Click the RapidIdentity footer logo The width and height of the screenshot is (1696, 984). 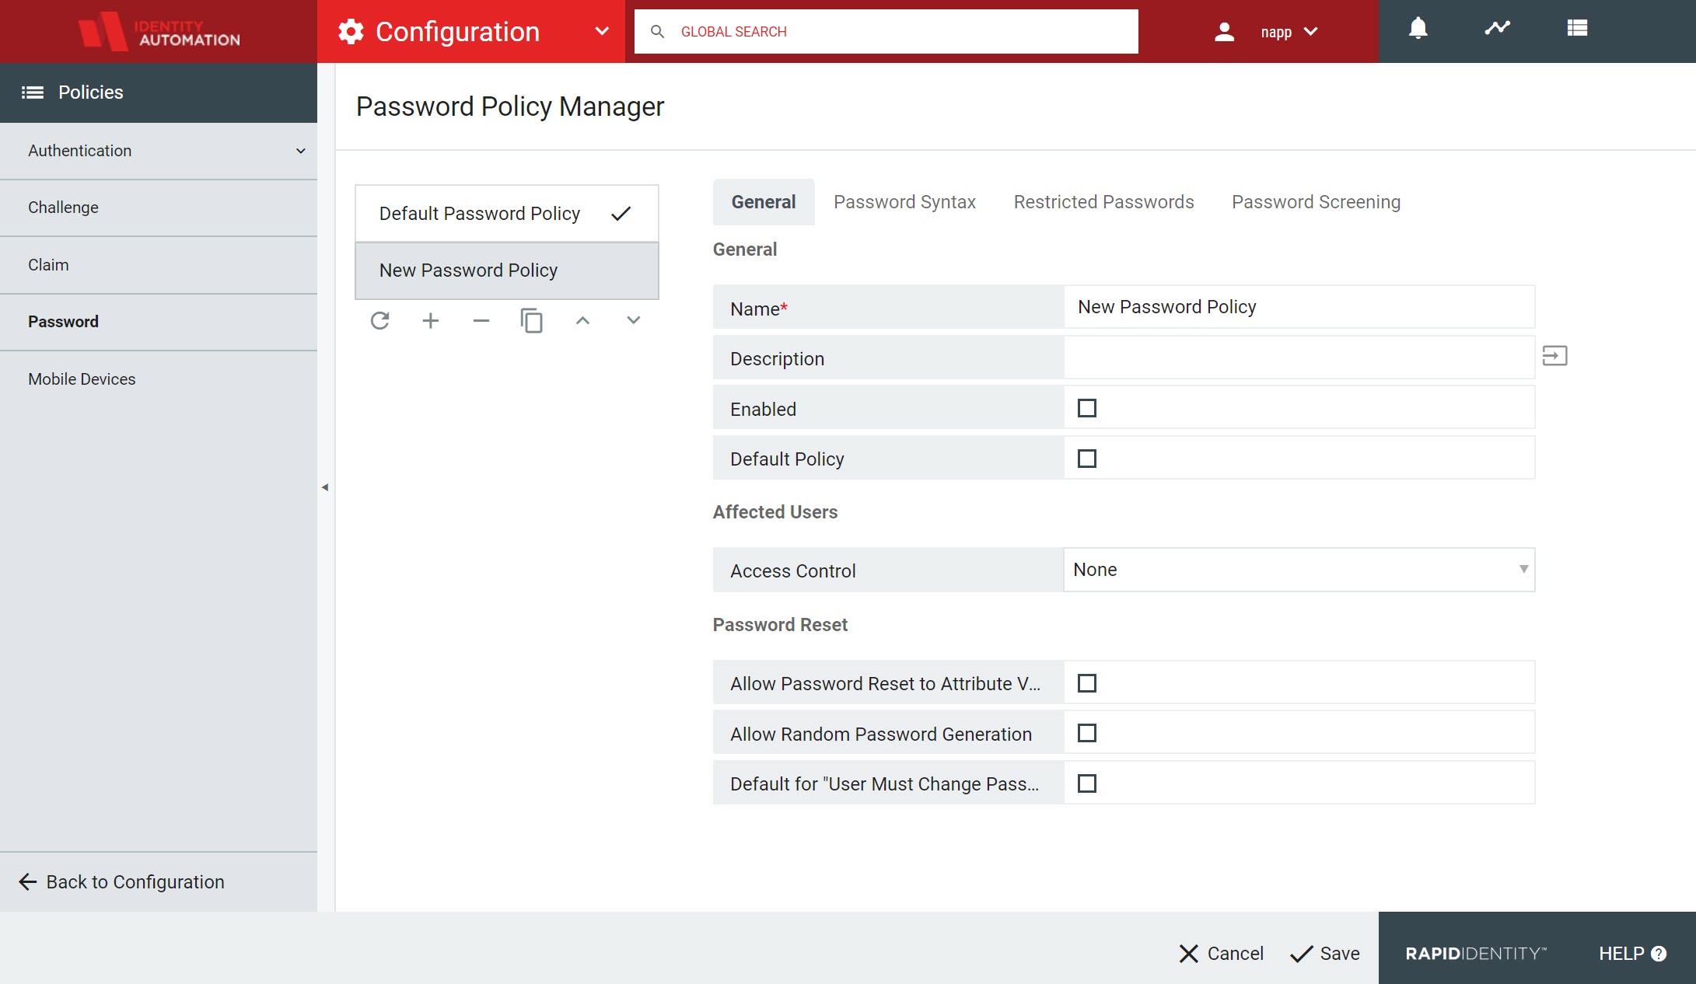click(x=1476, y=954)
